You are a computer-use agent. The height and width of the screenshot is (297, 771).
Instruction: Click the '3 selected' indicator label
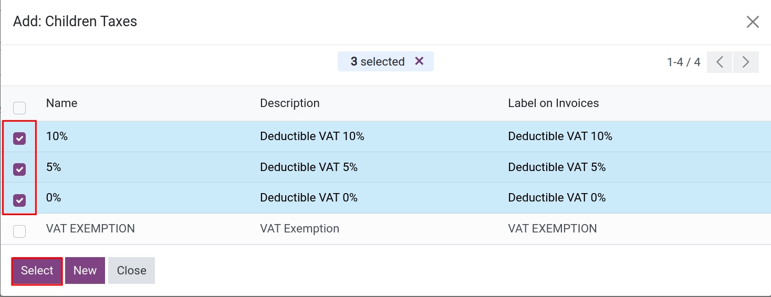[378, 61]
